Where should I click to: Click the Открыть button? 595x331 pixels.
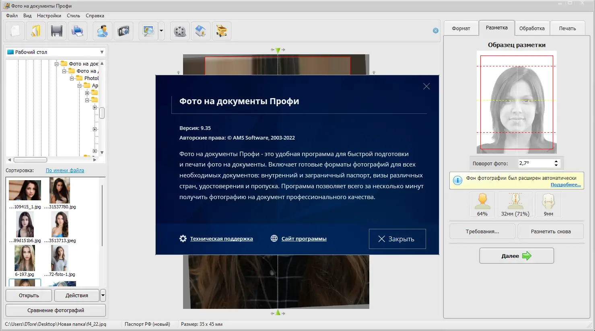pyautogui.click(x=29, y=295)
